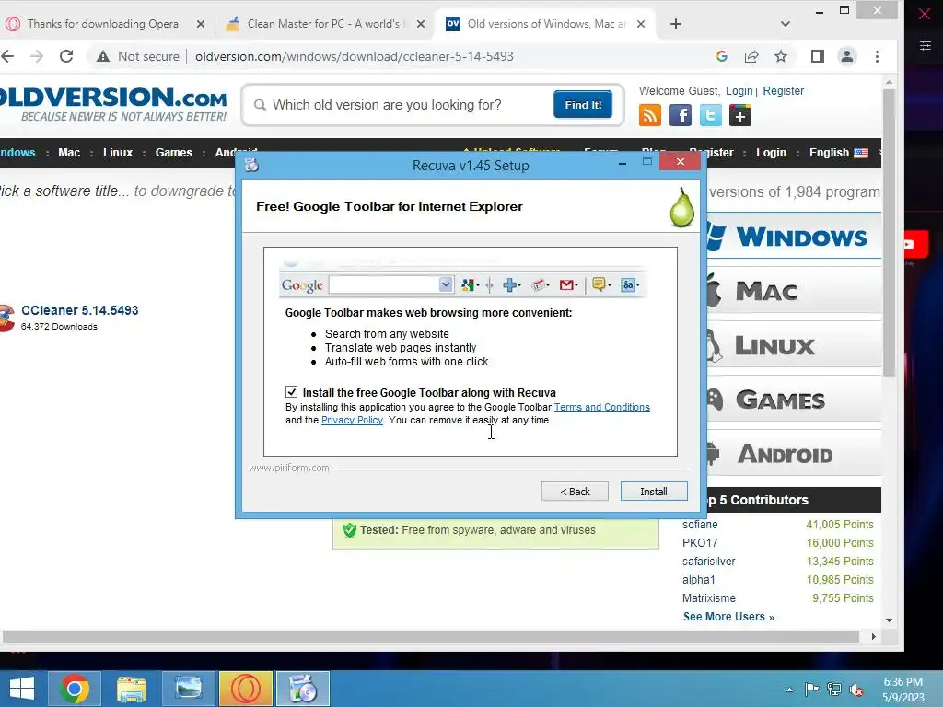Image resolution: width=943 pixels, height=707 pixels.
Task: Open the RSS feed icon
Action: coord(650,115)
